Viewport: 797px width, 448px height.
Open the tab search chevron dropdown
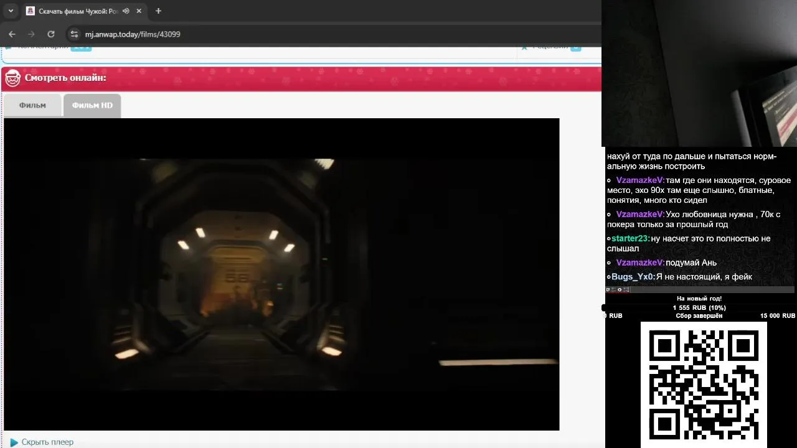click(x=11, y=11)
